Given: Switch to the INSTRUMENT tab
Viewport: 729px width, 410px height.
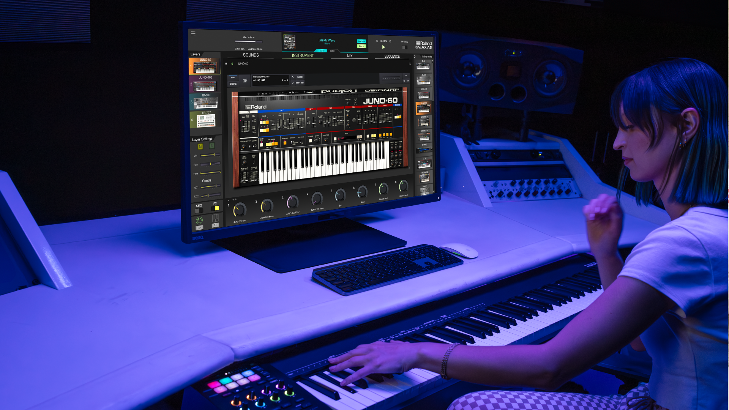Looking at the screenshot, I should tap(303, 55).
